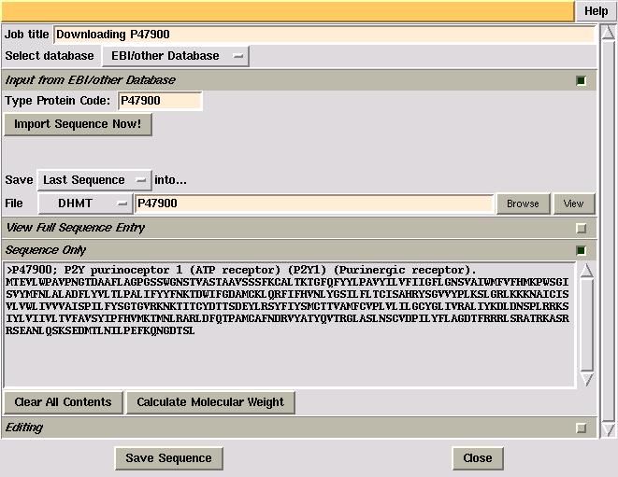618x477 pixels.
Task: Click the Job title text field
Action: (323, 35)
